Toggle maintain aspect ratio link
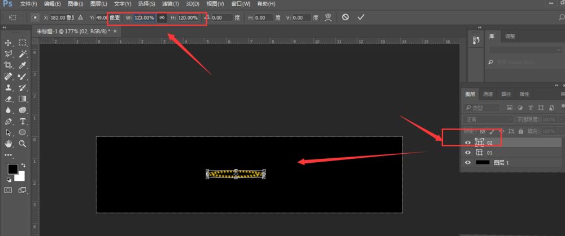The width and height of the screenshot is (565, 236). (162, 17)
